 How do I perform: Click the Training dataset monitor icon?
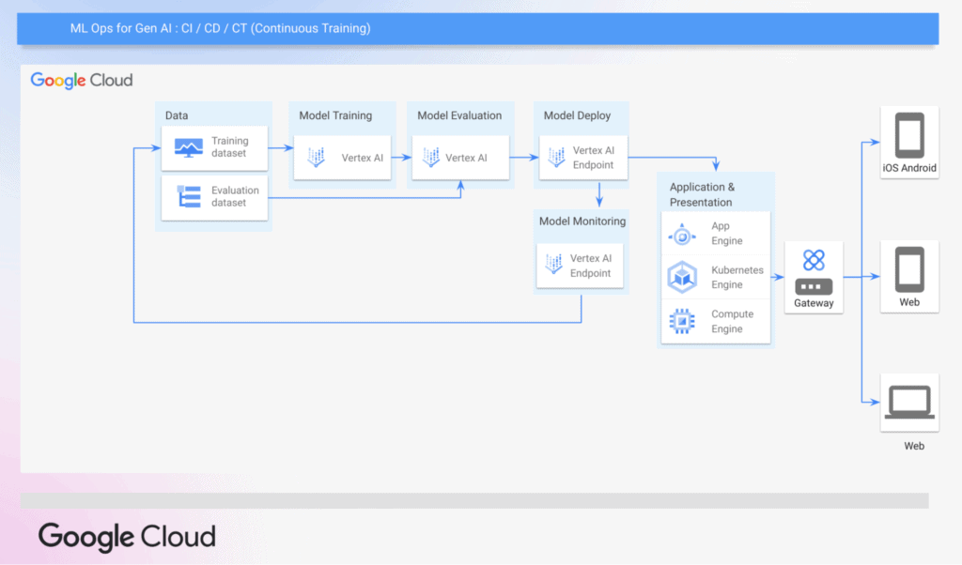pos(188,147)
